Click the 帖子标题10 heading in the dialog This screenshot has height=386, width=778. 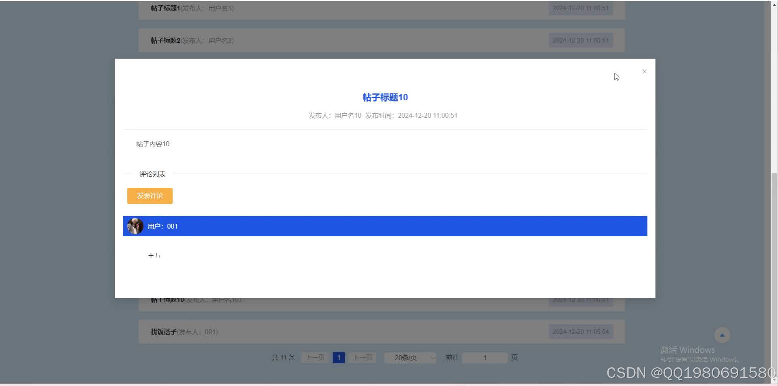(385, 97)
